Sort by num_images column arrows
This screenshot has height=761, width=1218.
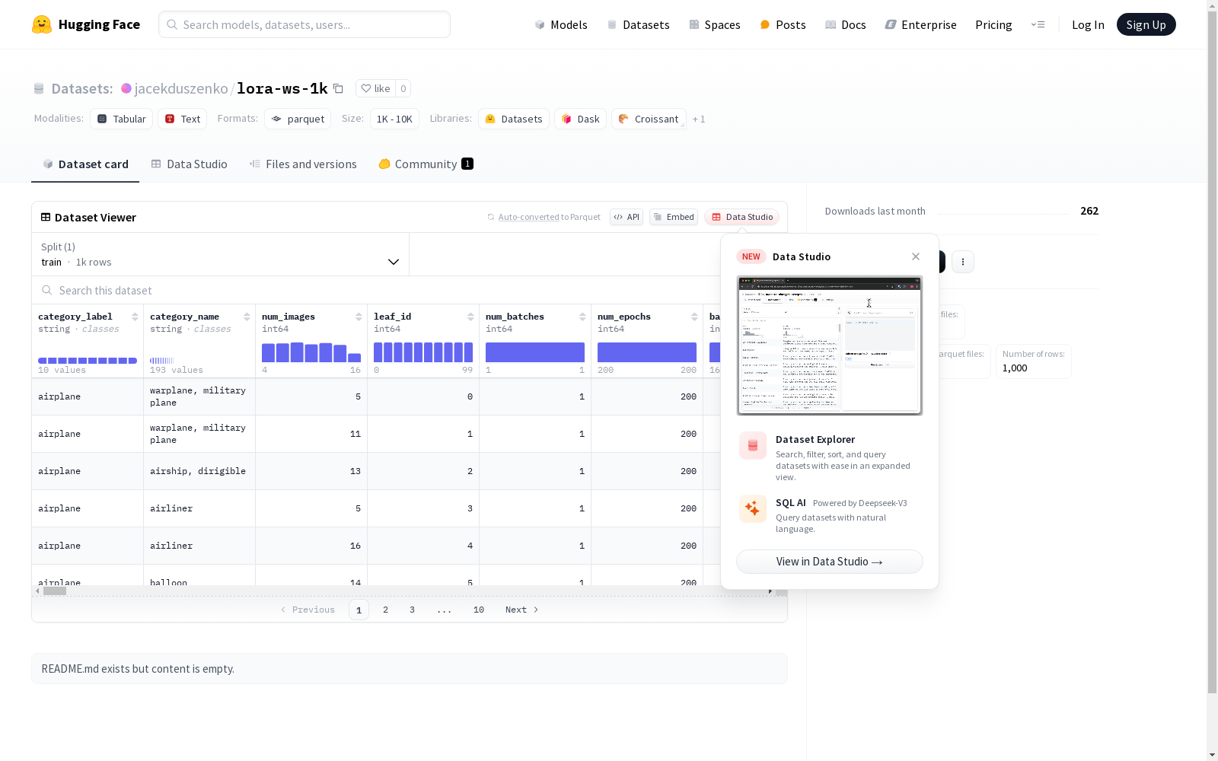coord(359,317)
